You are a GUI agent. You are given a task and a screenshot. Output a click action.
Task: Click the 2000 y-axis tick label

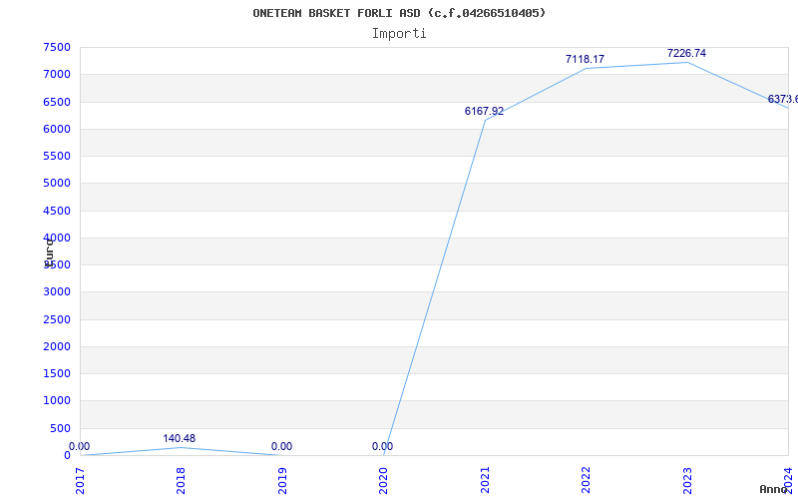(x=57, y=346)
